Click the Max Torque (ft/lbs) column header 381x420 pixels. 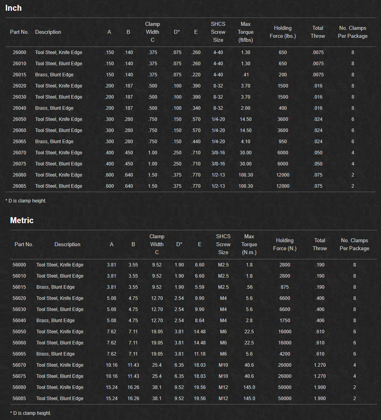(x=245, y=32)
